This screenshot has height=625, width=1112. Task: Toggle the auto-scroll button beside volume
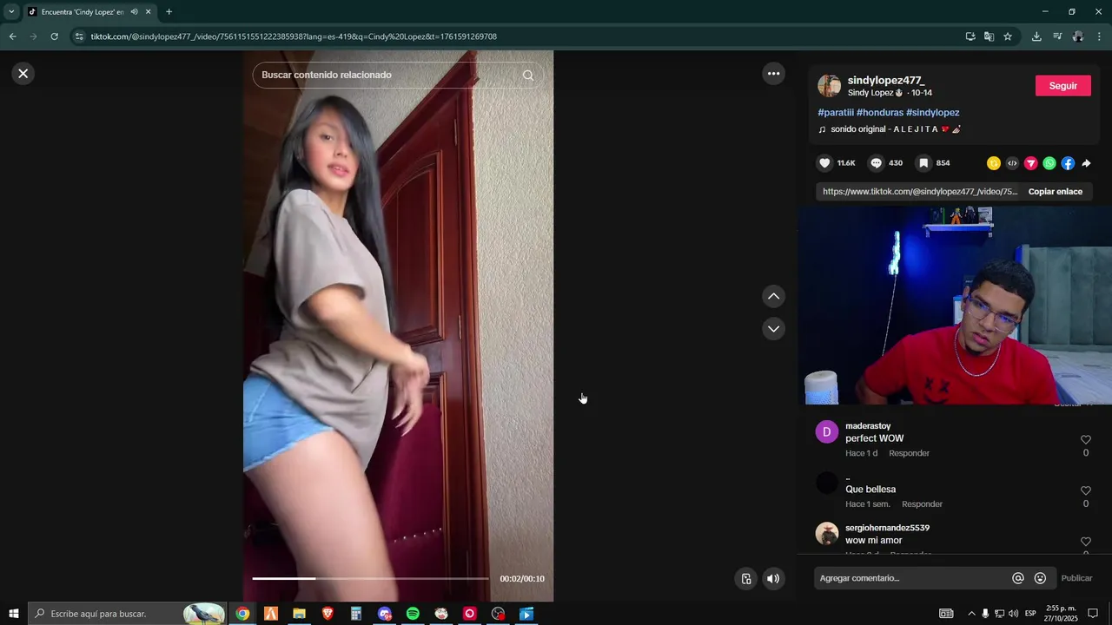pyautogui.click(x=745, y=579)
